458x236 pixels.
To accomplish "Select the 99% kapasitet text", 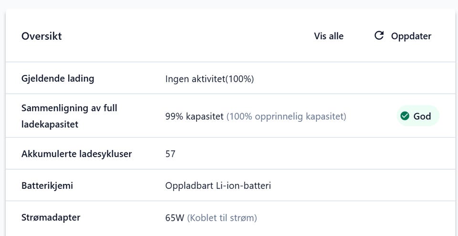I will [194, 116].
